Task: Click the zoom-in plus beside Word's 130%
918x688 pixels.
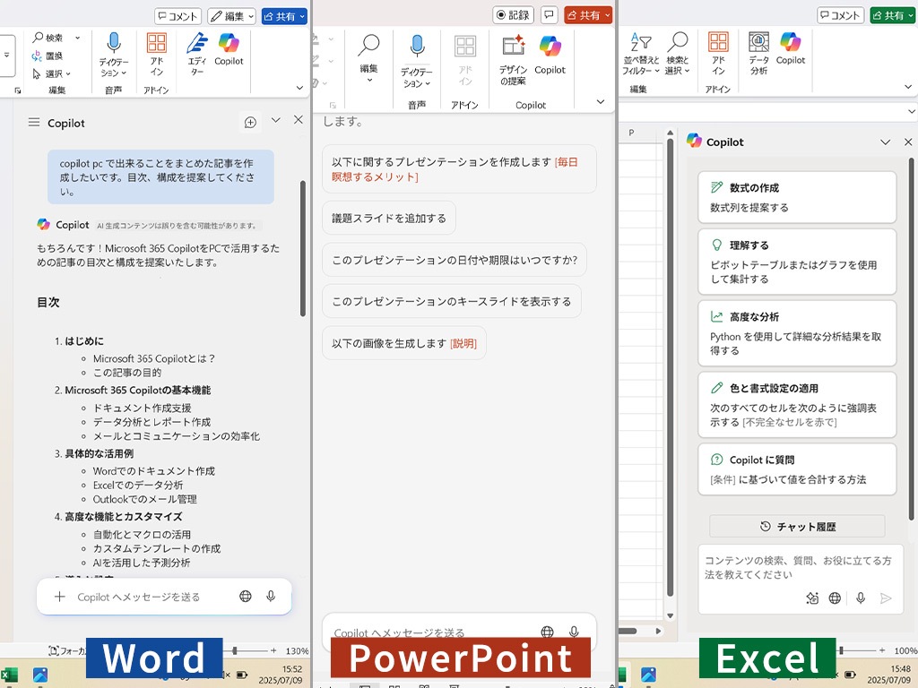Action: pyautogui.click(x=273, y=650)
